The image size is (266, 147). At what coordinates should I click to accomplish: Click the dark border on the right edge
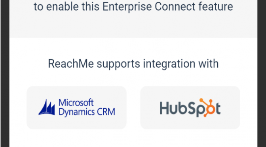click(x=262, y=73)
